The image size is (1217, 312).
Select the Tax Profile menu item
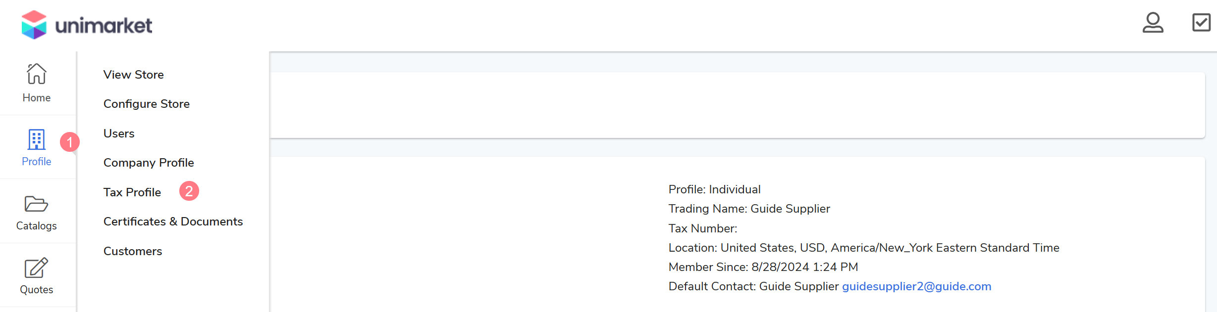(132, 192)
